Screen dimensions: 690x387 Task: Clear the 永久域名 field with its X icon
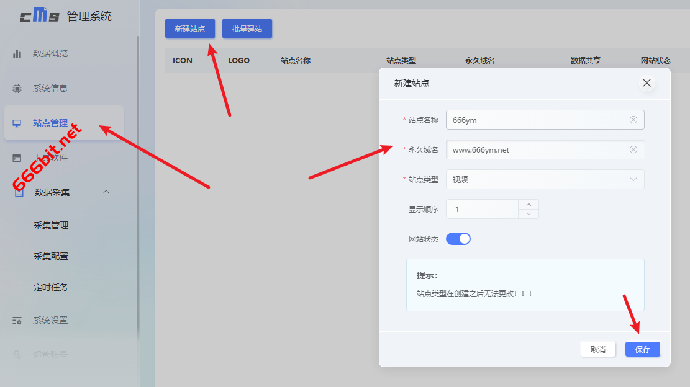pos(633,149)
